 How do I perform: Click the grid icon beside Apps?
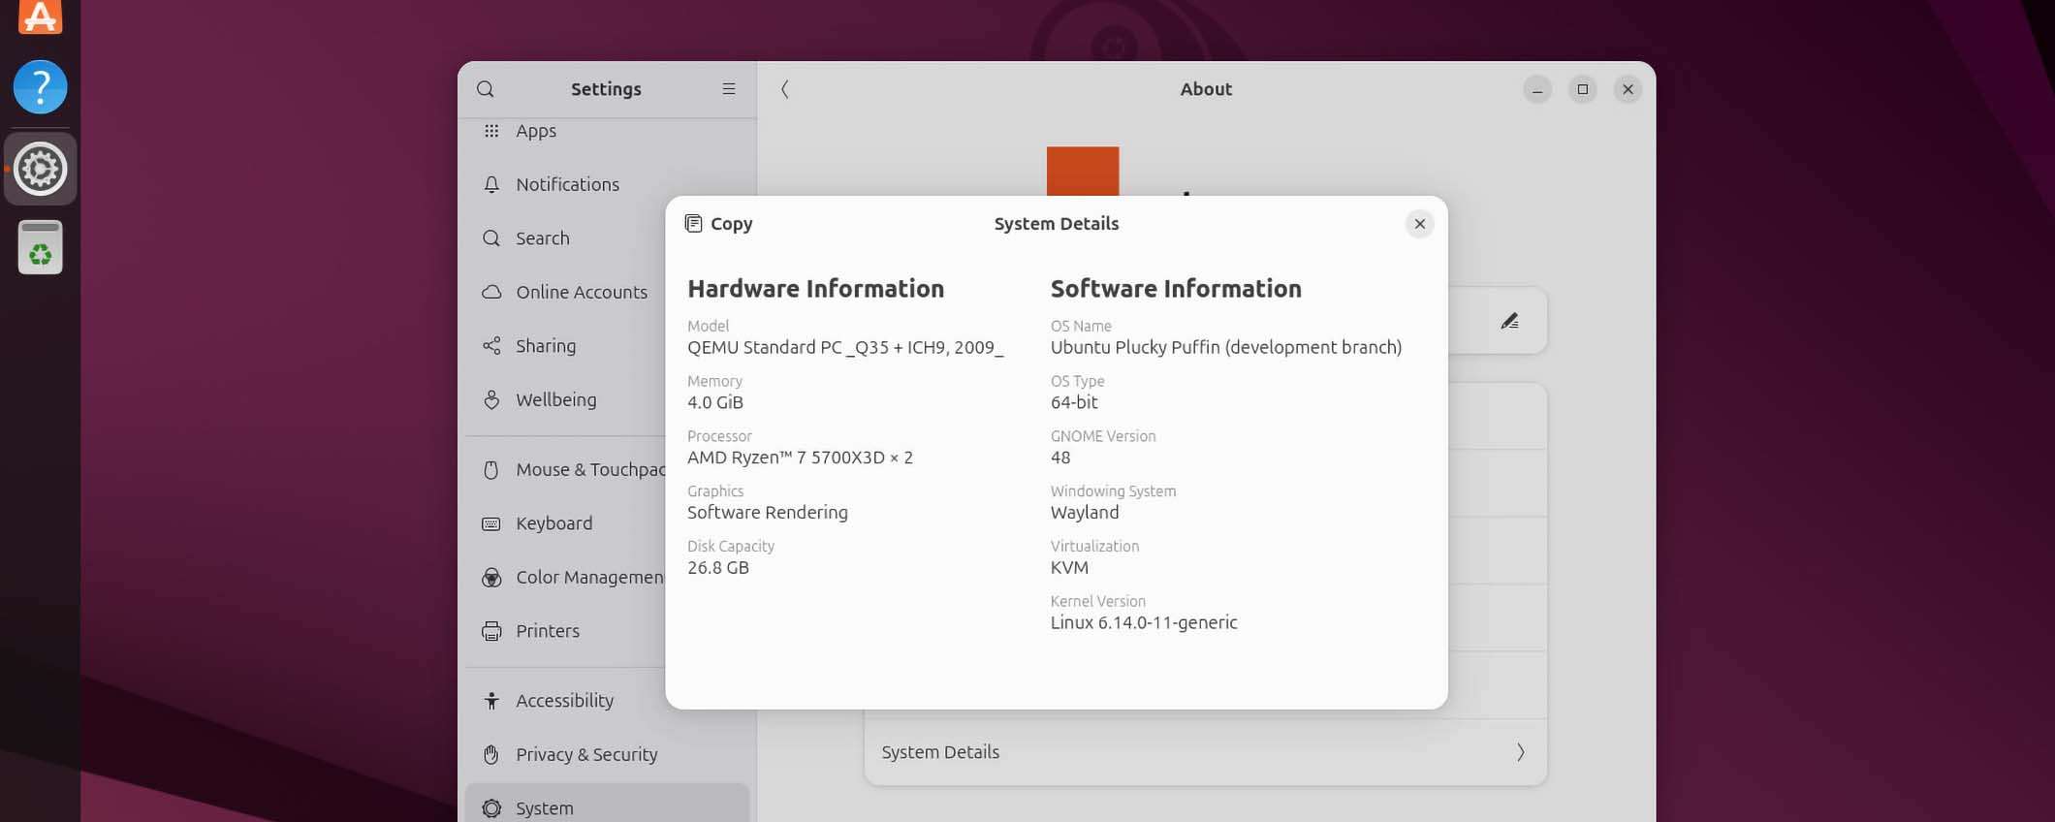(x=491, y=131)
